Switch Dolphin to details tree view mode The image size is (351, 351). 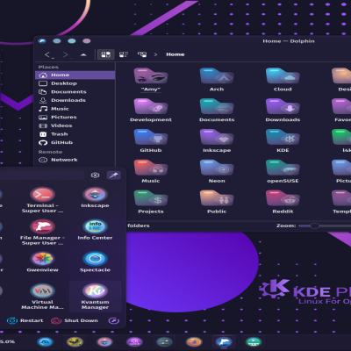(142, 54)
